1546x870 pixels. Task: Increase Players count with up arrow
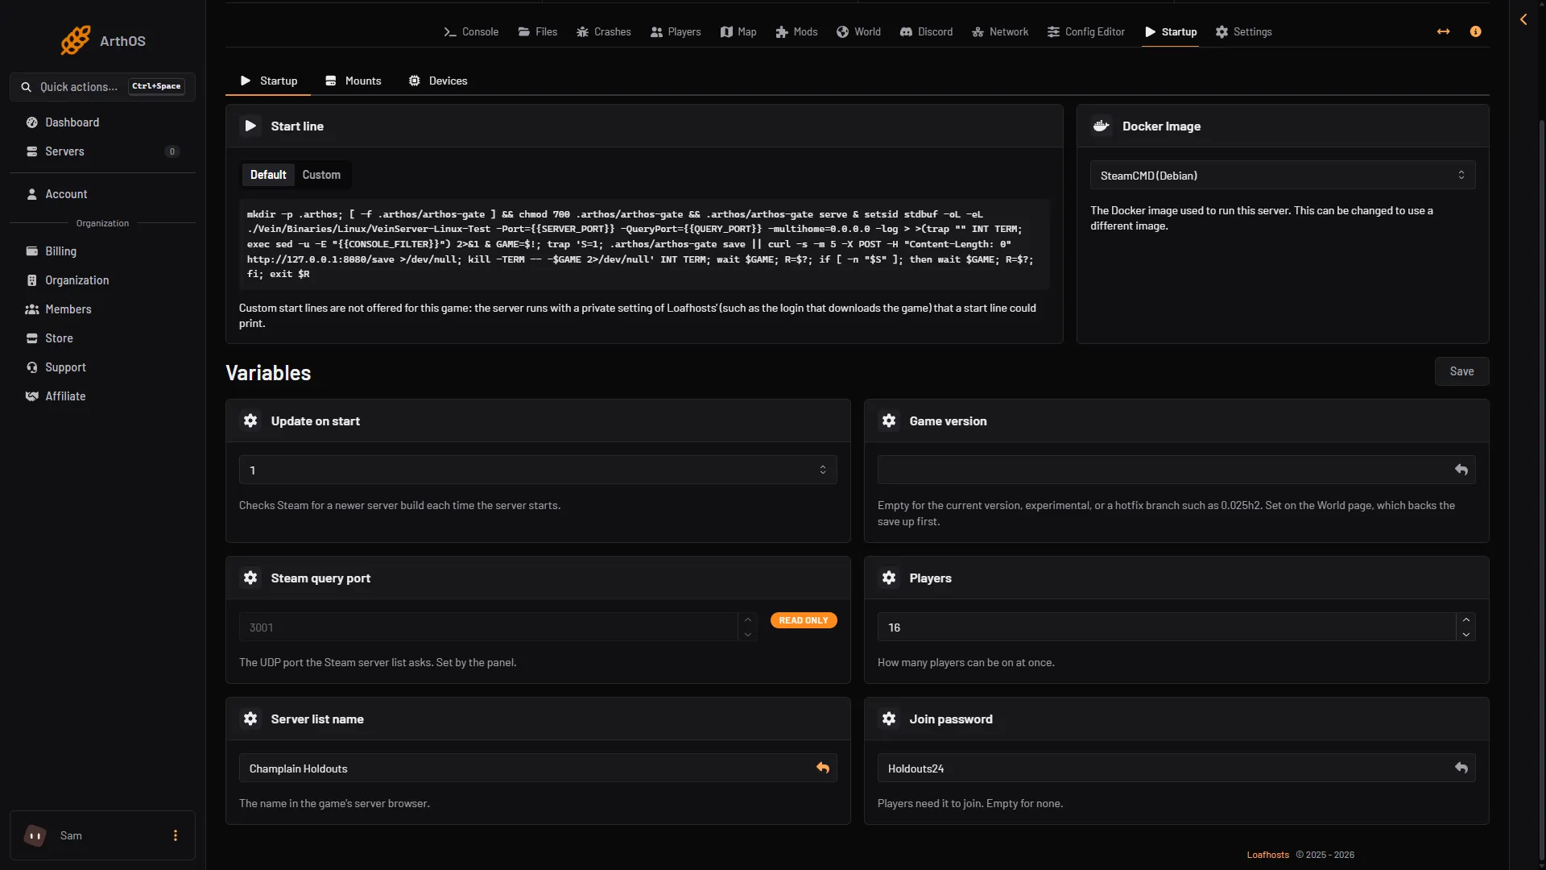[x=1466, y=619]
